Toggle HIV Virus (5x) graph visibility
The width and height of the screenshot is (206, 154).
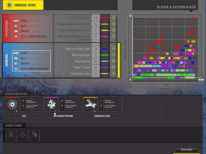click(x=114, y=18)
